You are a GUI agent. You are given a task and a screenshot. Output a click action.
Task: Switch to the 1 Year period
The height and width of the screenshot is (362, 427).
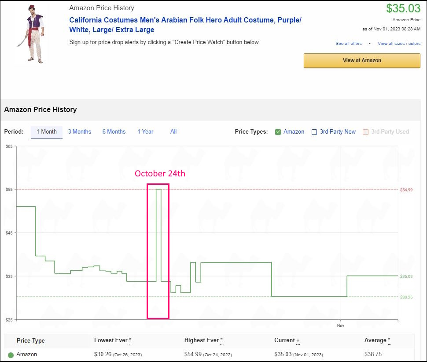(x=145, y=132)
